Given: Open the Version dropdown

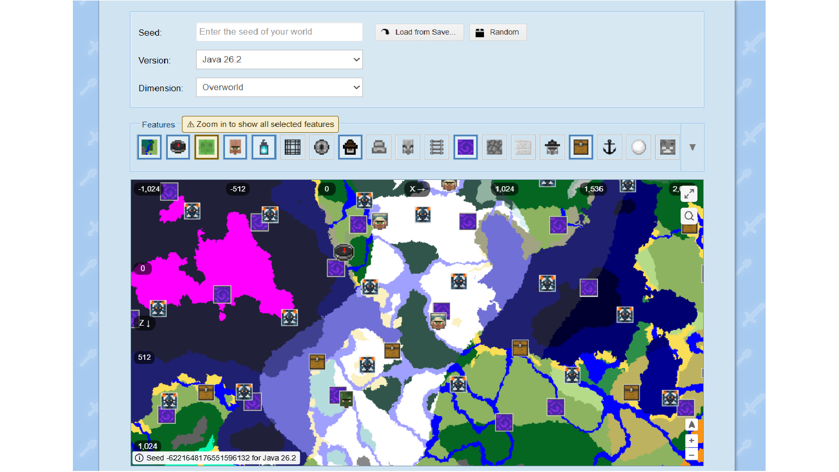Looking at the screenshot, I should pyautogui.click(x=279, y=60).
